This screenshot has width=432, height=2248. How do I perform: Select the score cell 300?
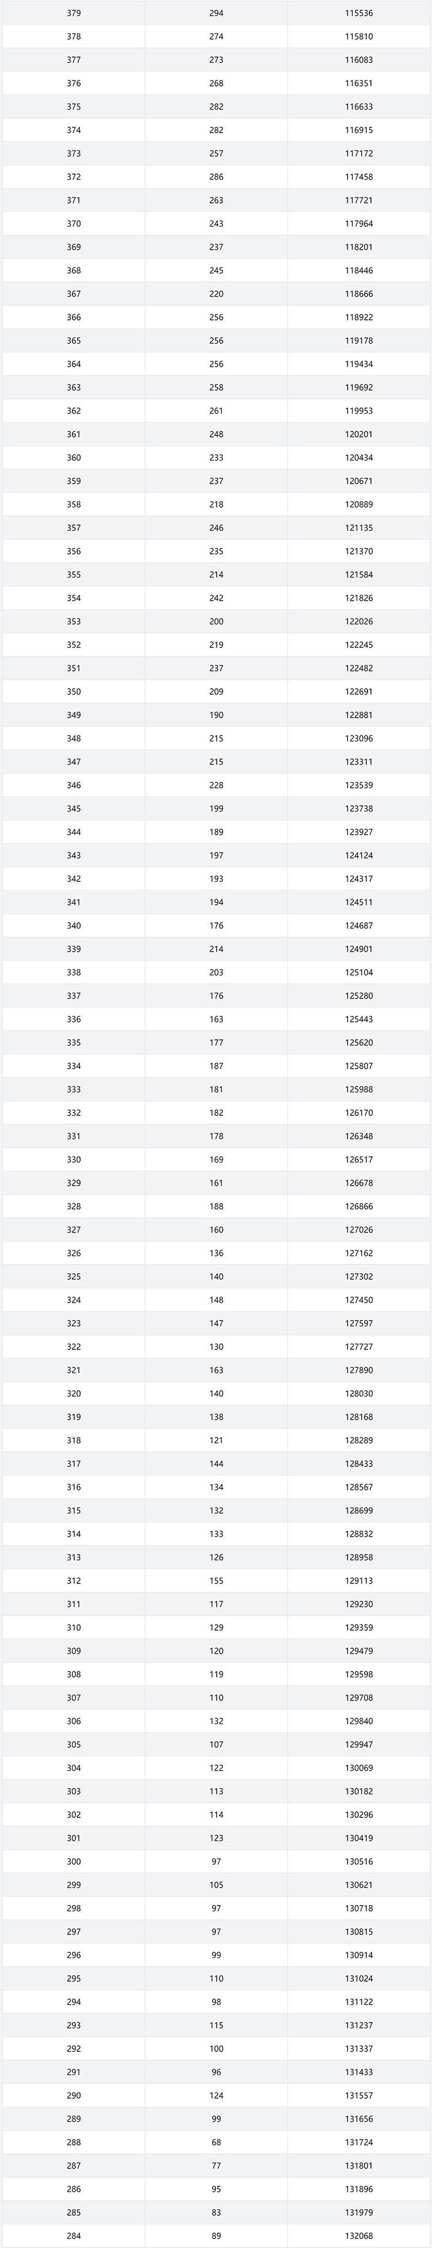click(x=73, y=1861)
